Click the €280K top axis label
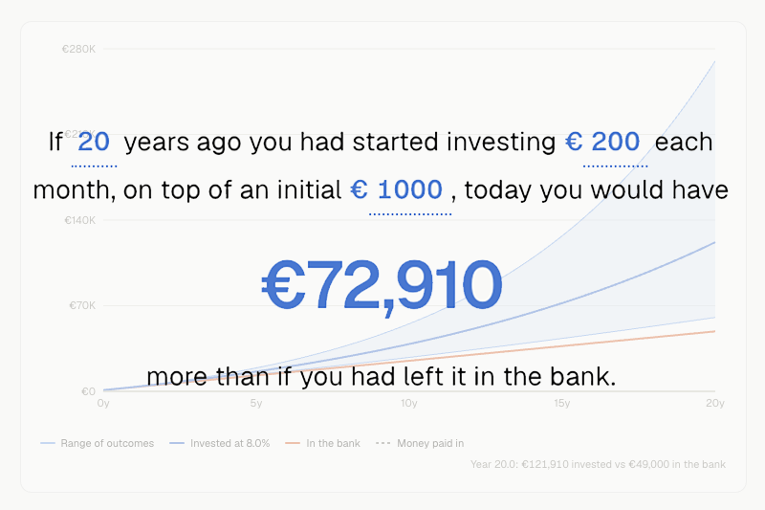765x510 pixels. pyautogui.click(x=79, y=49)
